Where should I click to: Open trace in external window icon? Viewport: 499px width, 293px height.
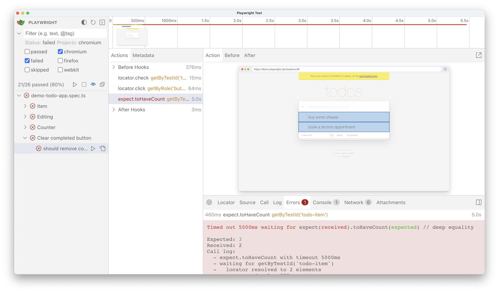coord(479,55)
